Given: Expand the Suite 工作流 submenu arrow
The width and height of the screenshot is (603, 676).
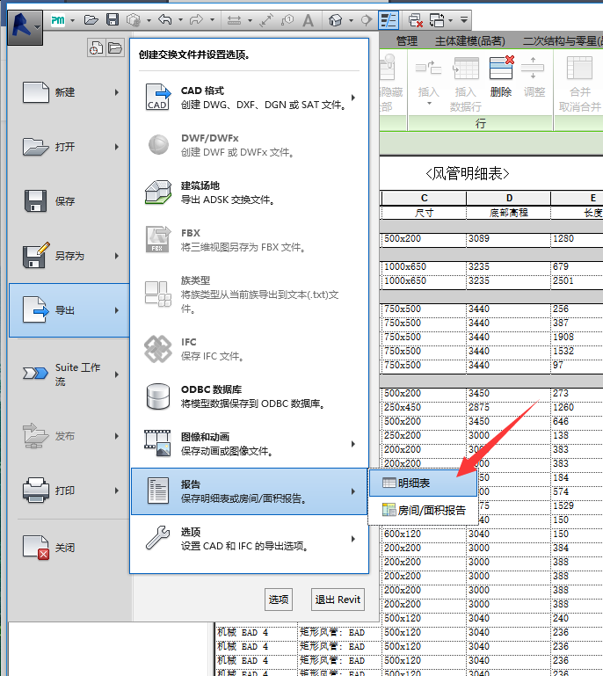Looking at the screenshot, I should pos(117,374).
